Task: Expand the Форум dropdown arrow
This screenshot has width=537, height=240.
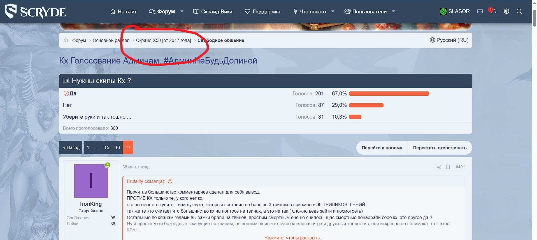Action: point(182,11)
